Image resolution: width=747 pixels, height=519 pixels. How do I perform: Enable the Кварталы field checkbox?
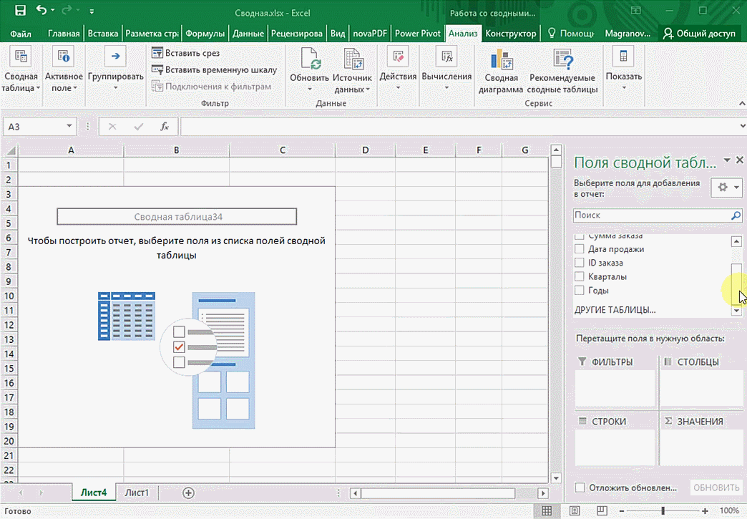(580, 276)
